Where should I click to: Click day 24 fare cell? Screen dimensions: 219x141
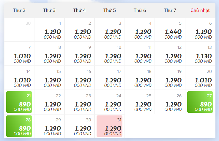[109, 102]
